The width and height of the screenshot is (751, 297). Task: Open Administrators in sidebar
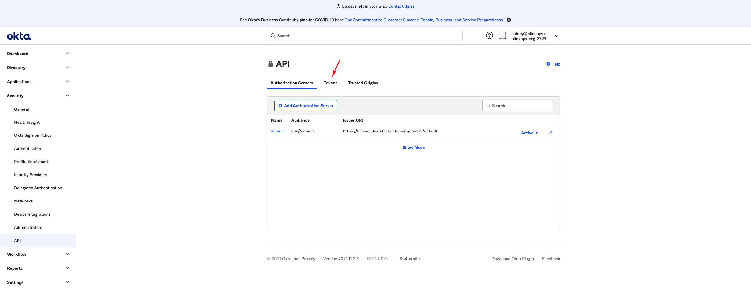pyautogui.click(x=28, y=227)
